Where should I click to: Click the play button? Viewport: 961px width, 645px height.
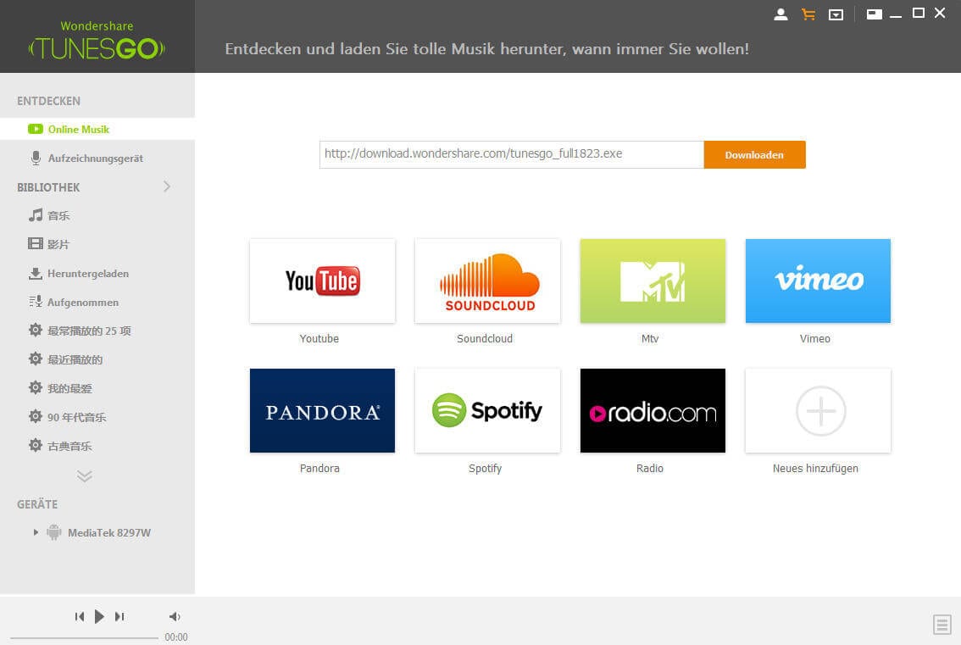(99, 616)
